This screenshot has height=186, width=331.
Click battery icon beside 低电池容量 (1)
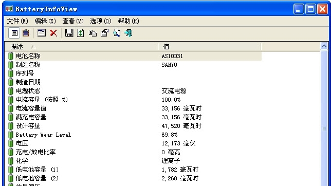(11, 170)
